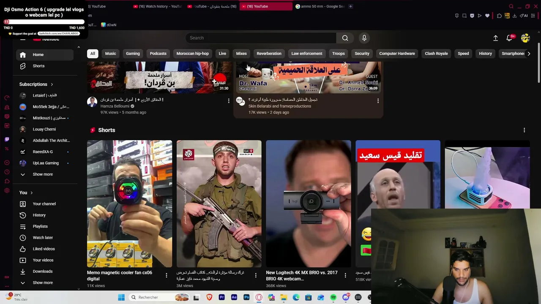Screen dimensions: 541x304
Task: Start voice search with the microphone icon
Action: (x=364, y=38)
